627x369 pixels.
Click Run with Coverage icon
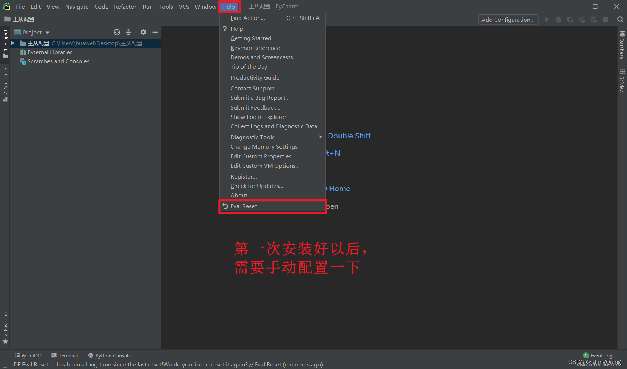coord(570,20)
